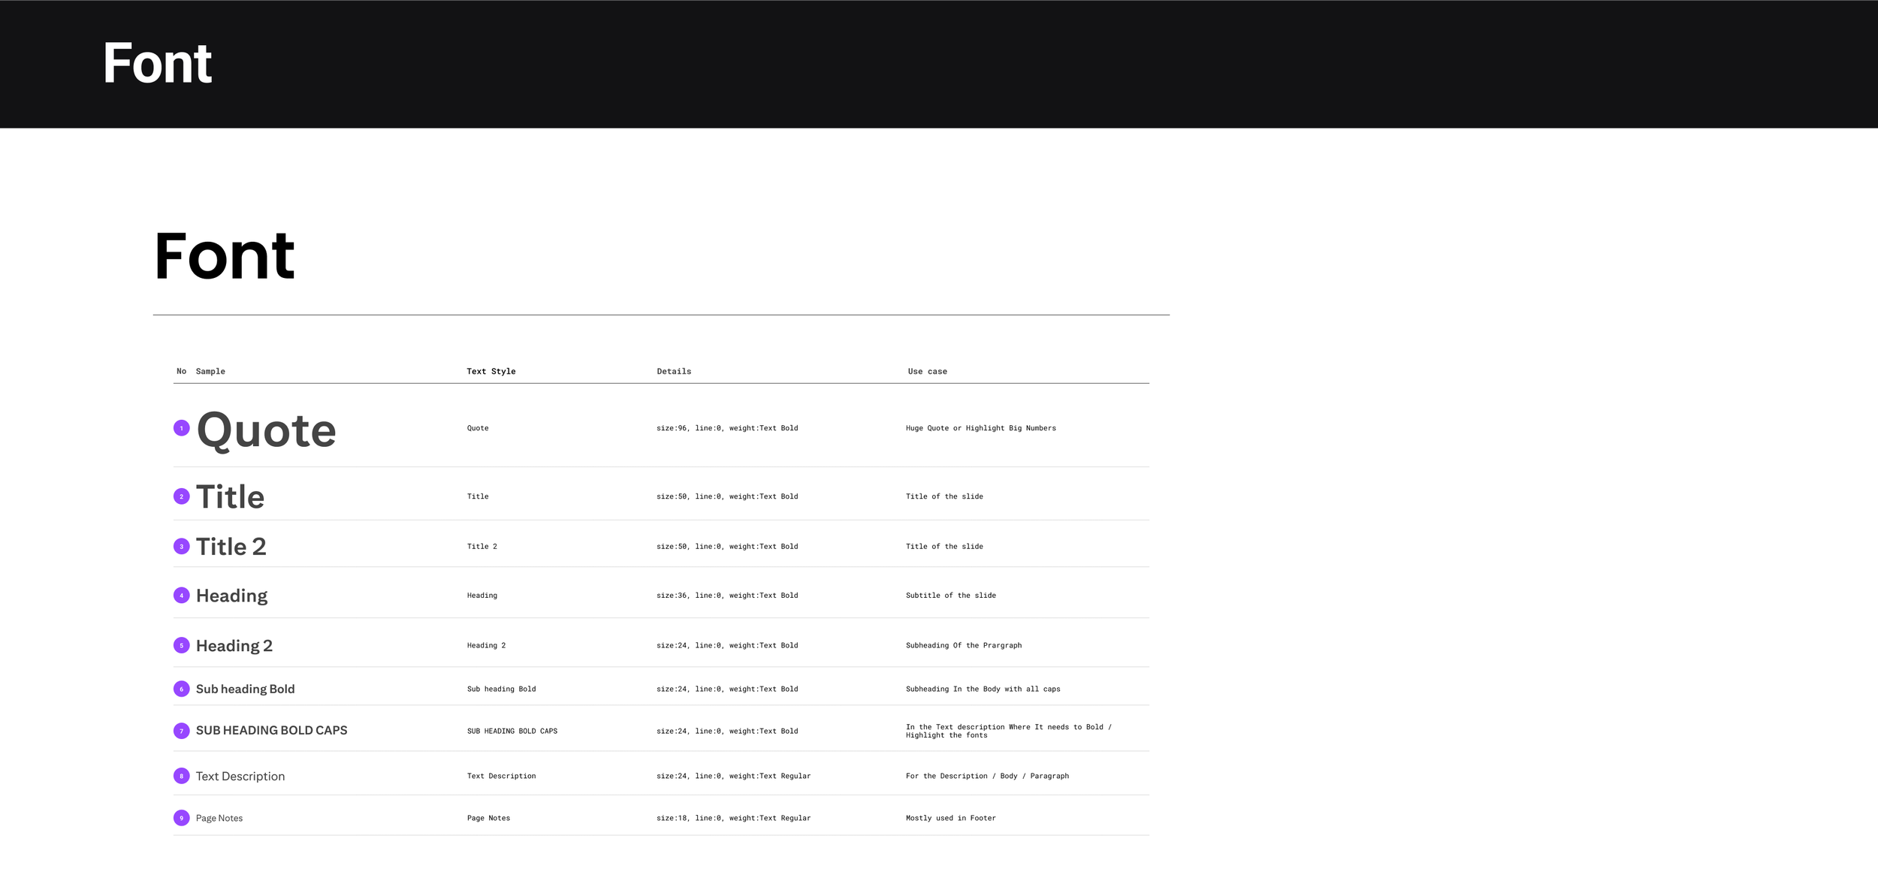
Task: Click the Use case column header
Action: coord(927,371)
